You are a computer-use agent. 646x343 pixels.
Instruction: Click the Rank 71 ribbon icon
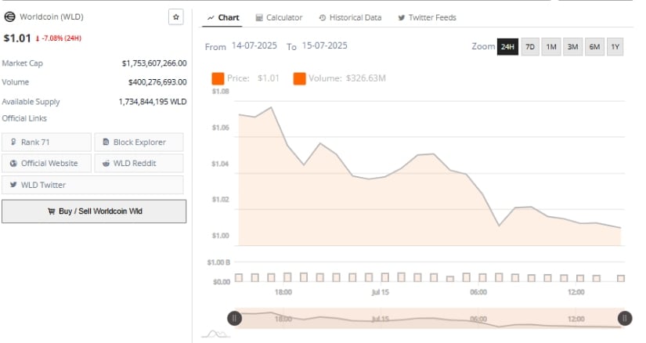coord(13,143)
